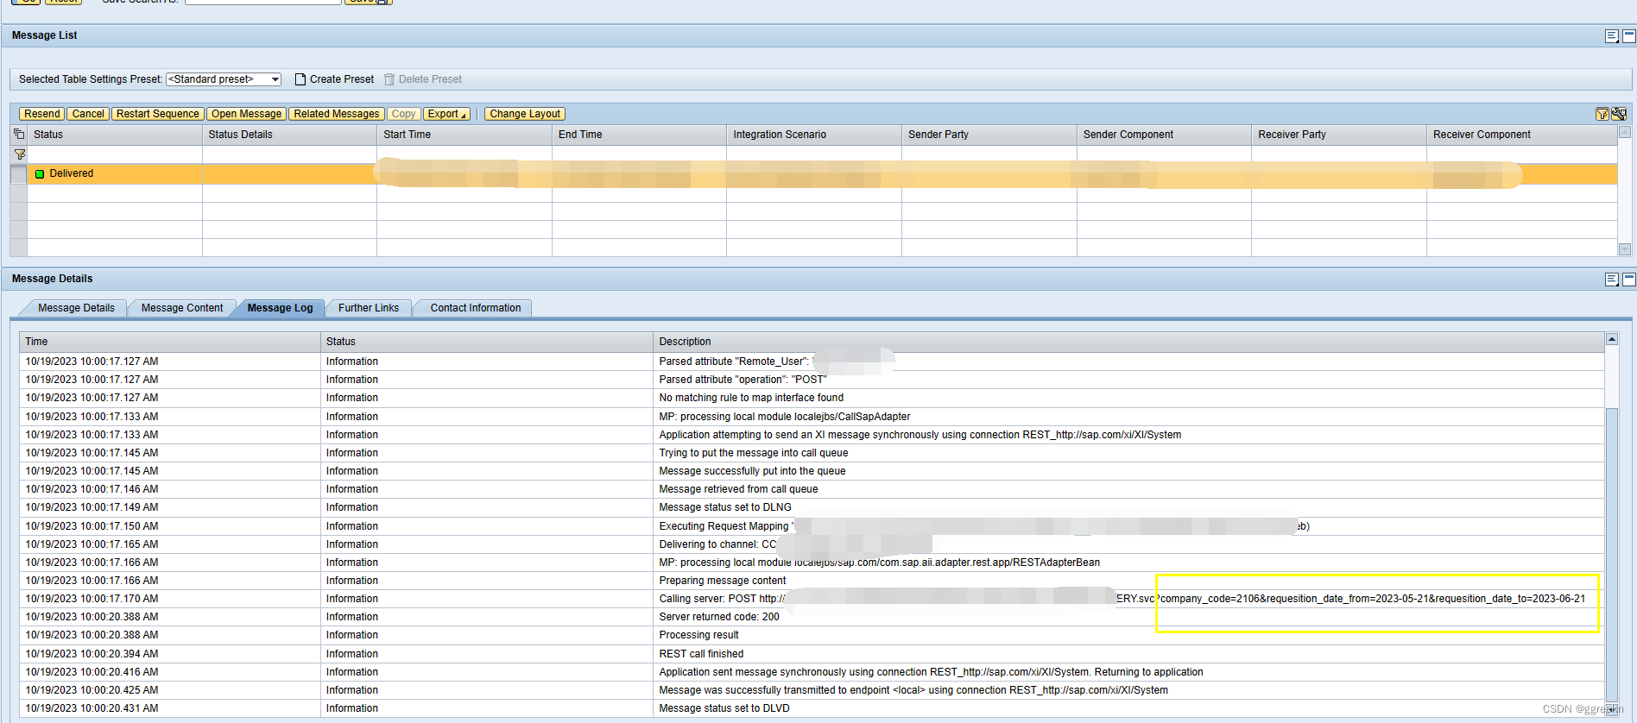
Task: Click the Status column header
Action: 115,135
